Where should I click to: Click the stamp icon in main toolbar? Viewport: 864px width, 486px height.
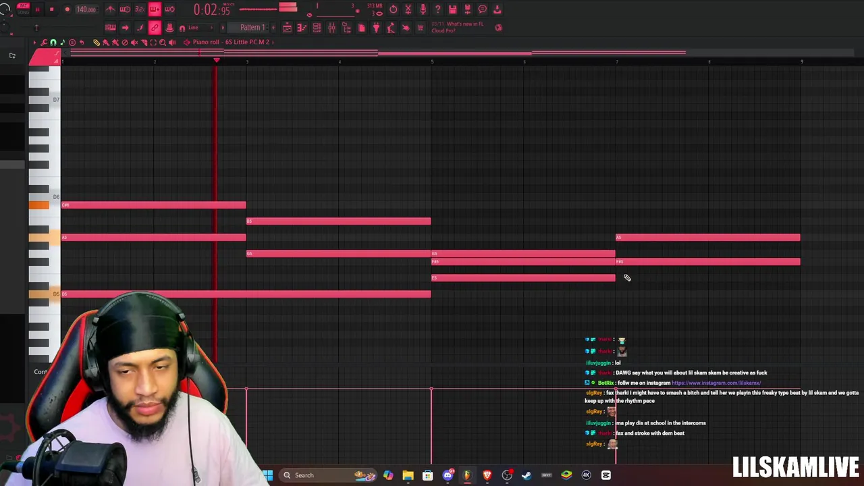pos(169,28)
